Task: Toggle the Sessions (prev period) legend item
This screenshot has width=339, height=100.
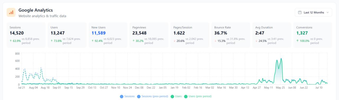Action: pos(153,96)
